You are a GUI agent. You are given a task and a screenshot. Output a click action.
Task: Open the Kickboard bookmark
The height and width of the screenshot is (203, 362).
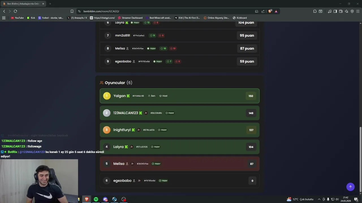point(240,18)
